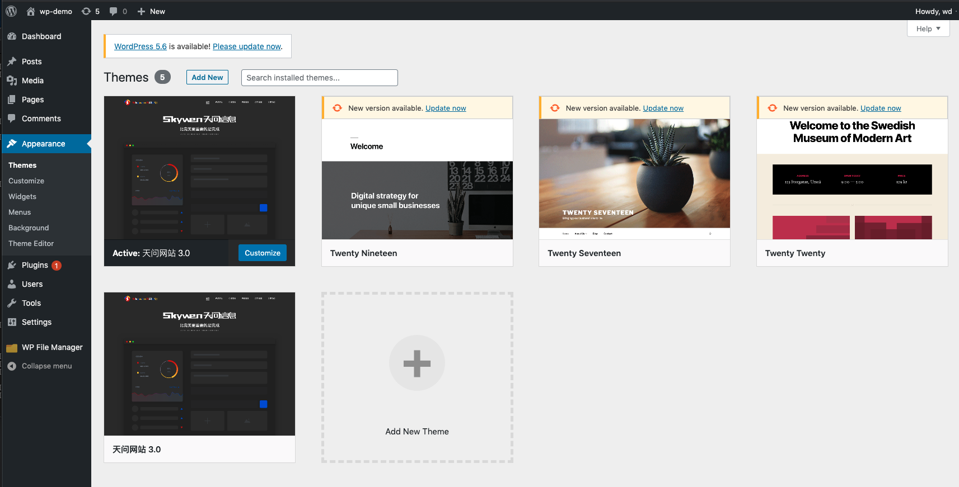Open the Widgets submenu item

pyautogui.click(x=22, y=196)
